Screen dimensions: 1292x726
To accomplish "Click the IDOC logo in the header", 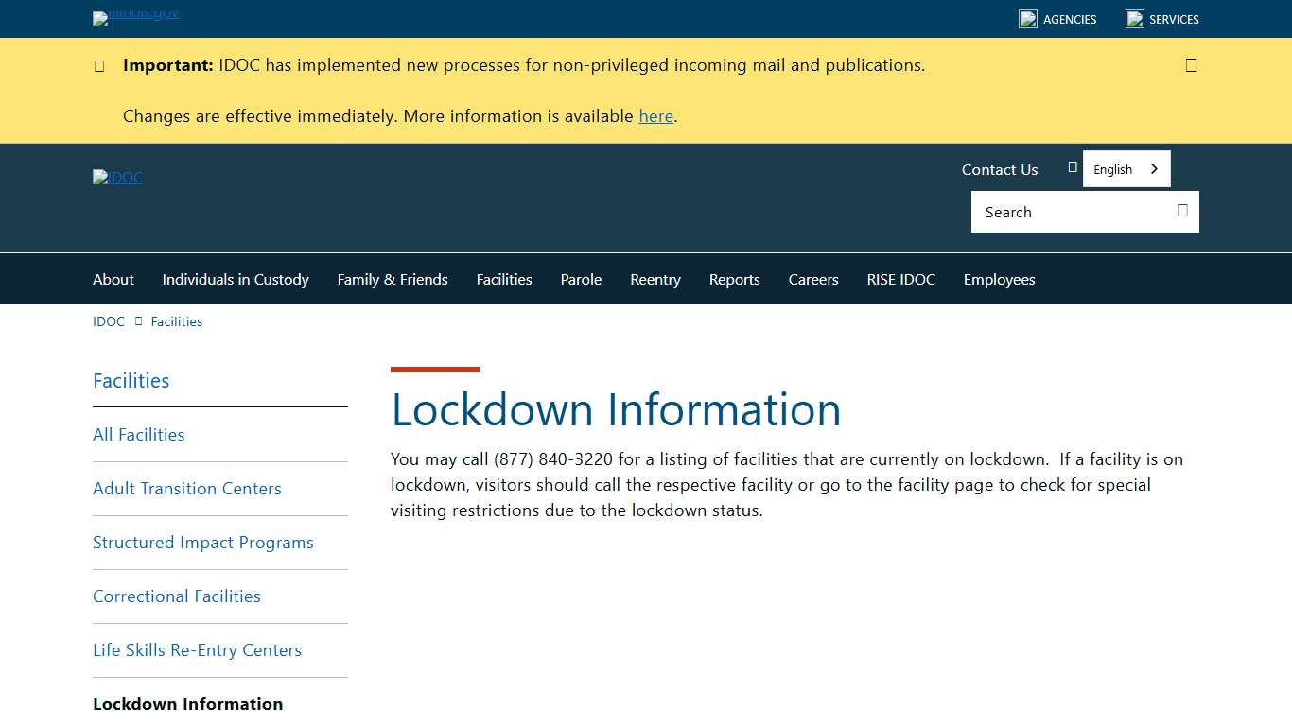I will pyautogui.click(x=117, y=177).
